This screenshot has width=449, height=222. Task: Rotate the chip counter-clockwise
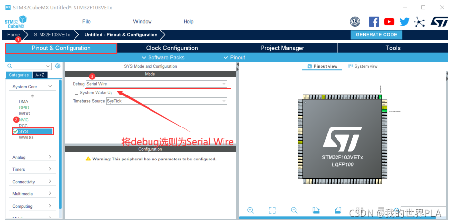point(338,211)
